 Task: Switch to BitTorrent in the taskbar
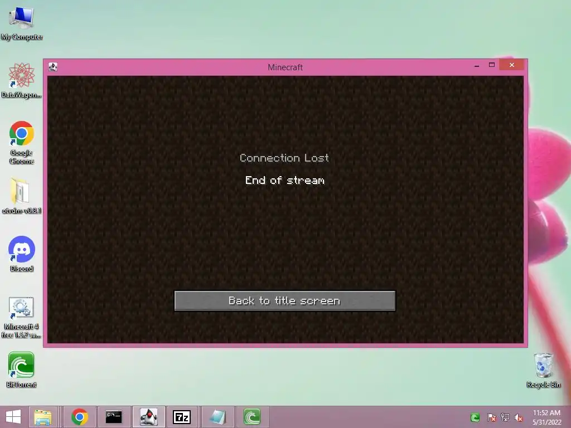point(252,417)
